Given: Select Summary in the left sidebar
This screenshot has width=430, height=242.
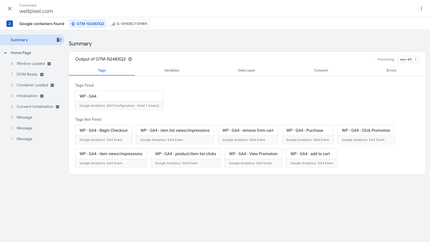Looking at the screenshot, I should point(32,40).
